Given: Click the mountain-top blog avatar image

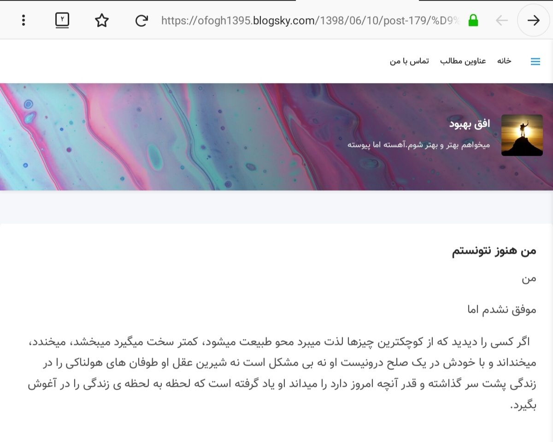Looking at the screenshot, I should pyautogui.click(x=522, y=135).
